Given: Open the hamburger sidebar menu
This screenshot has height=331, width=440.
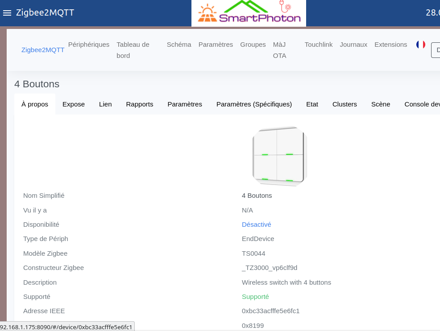Looking at the screenshot, I should [7, 13].
